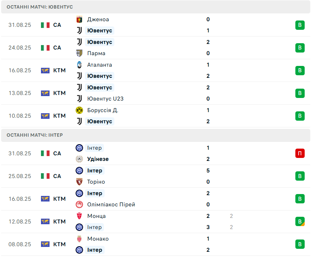This screenshot has height=257, width=311.
Task: Click the Olympiacos Piraeus club crest
Action: (x=79, y=204)
